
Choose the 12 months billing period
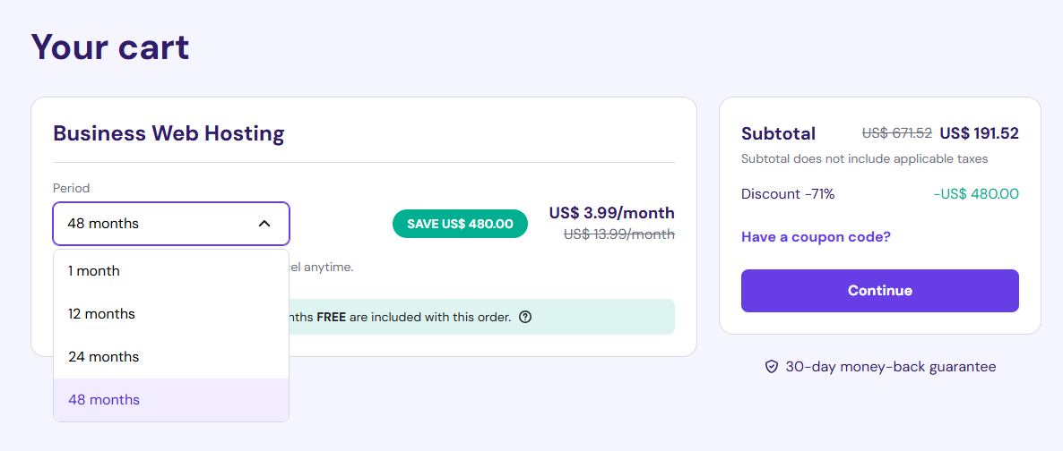(x=101, y=314)
